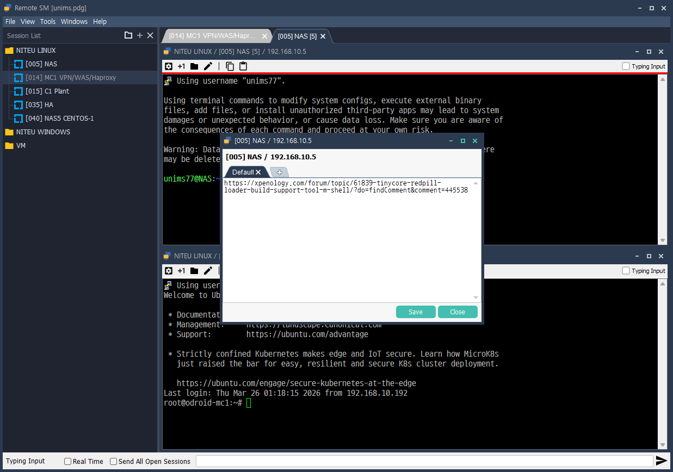The height and width of the screenshot is (472, 673).
Task: Enable the Real Time checkbox
Action: tap(68, 462)
